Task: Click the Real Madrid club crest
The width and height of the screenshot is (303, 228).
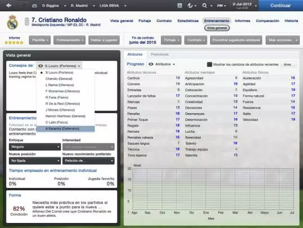Action: tap(12, 22)
